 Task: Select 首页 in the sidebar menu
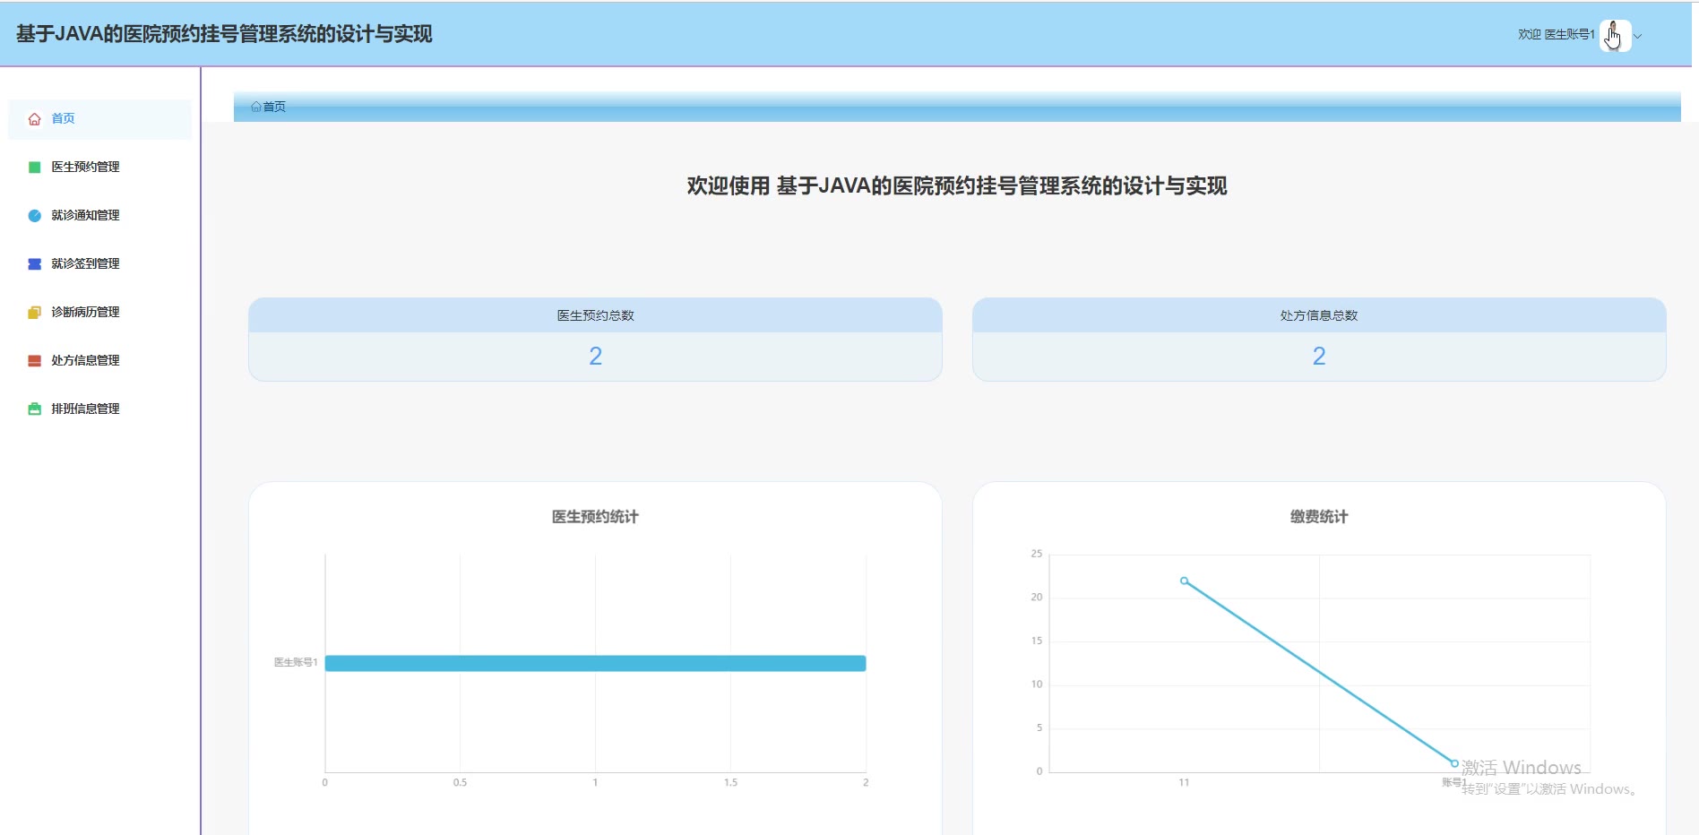(63, 119)
